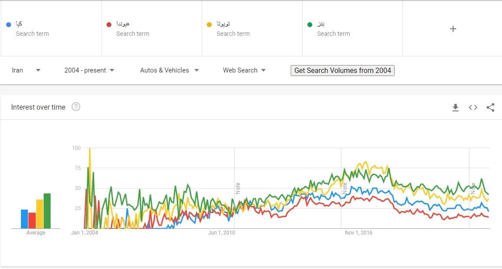502x269 pixels.
Task: Click the green Average bar
Action: [47, 211]
